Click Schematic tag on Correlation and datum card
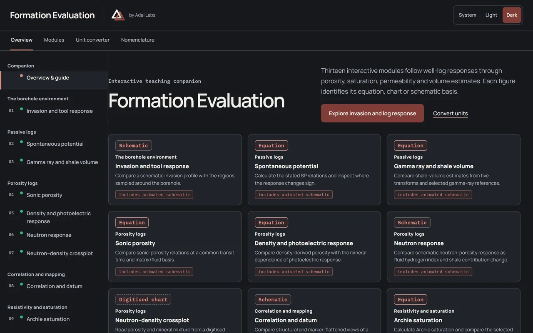 [x=273, y=300]
